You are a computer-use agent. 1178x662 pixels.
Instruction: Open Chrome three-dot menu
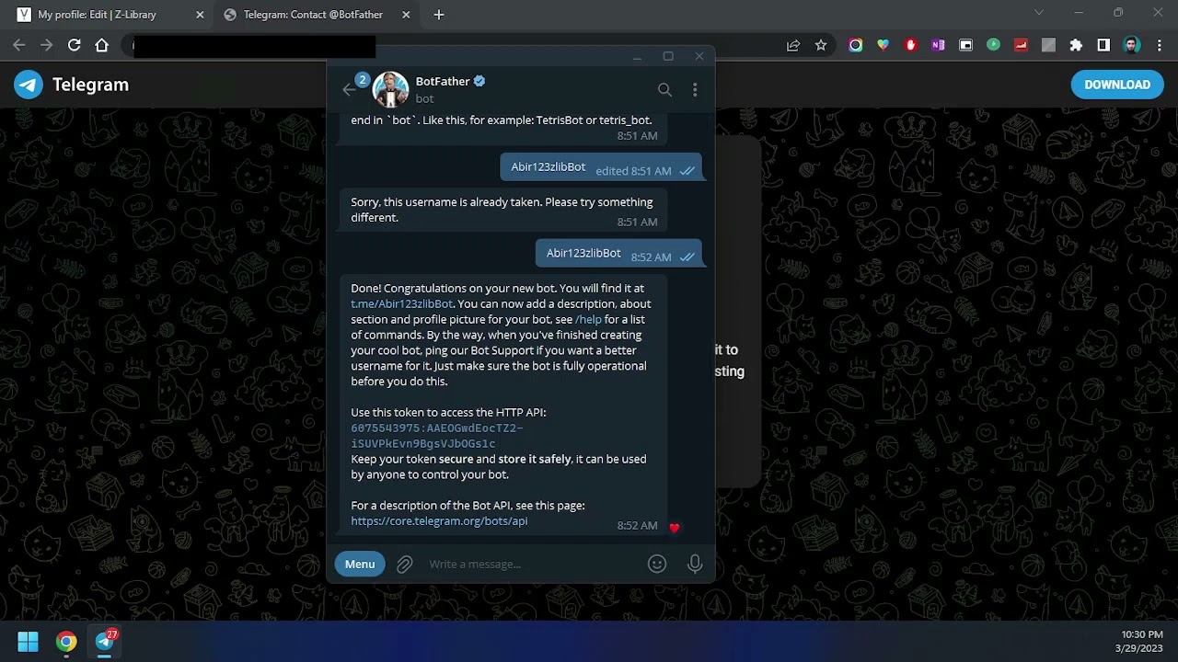(1159, 45)
